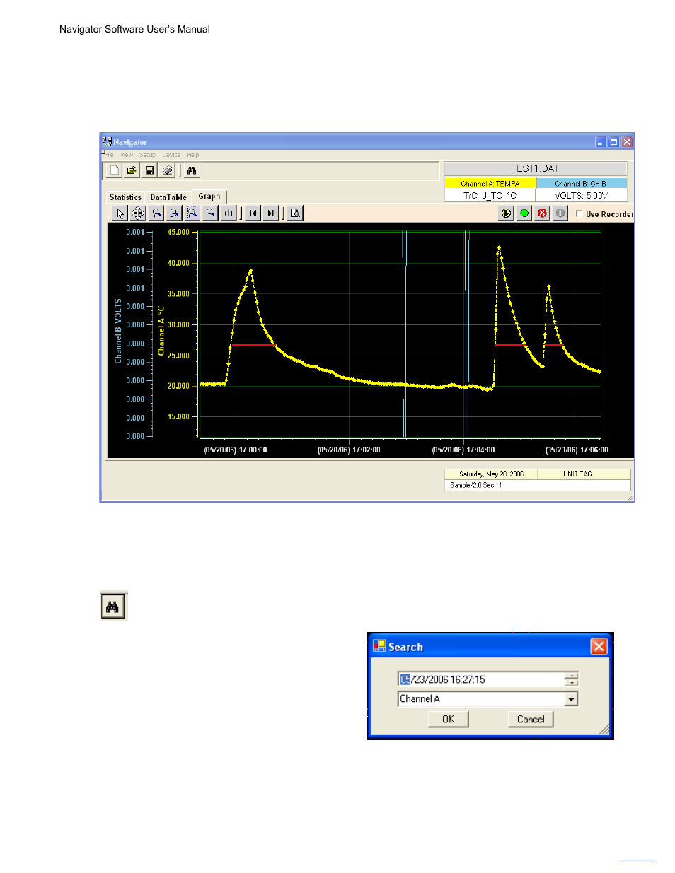Click the gray pause circle button
Image resolution: width=675 pixels, height=873 pixels.
560,213
